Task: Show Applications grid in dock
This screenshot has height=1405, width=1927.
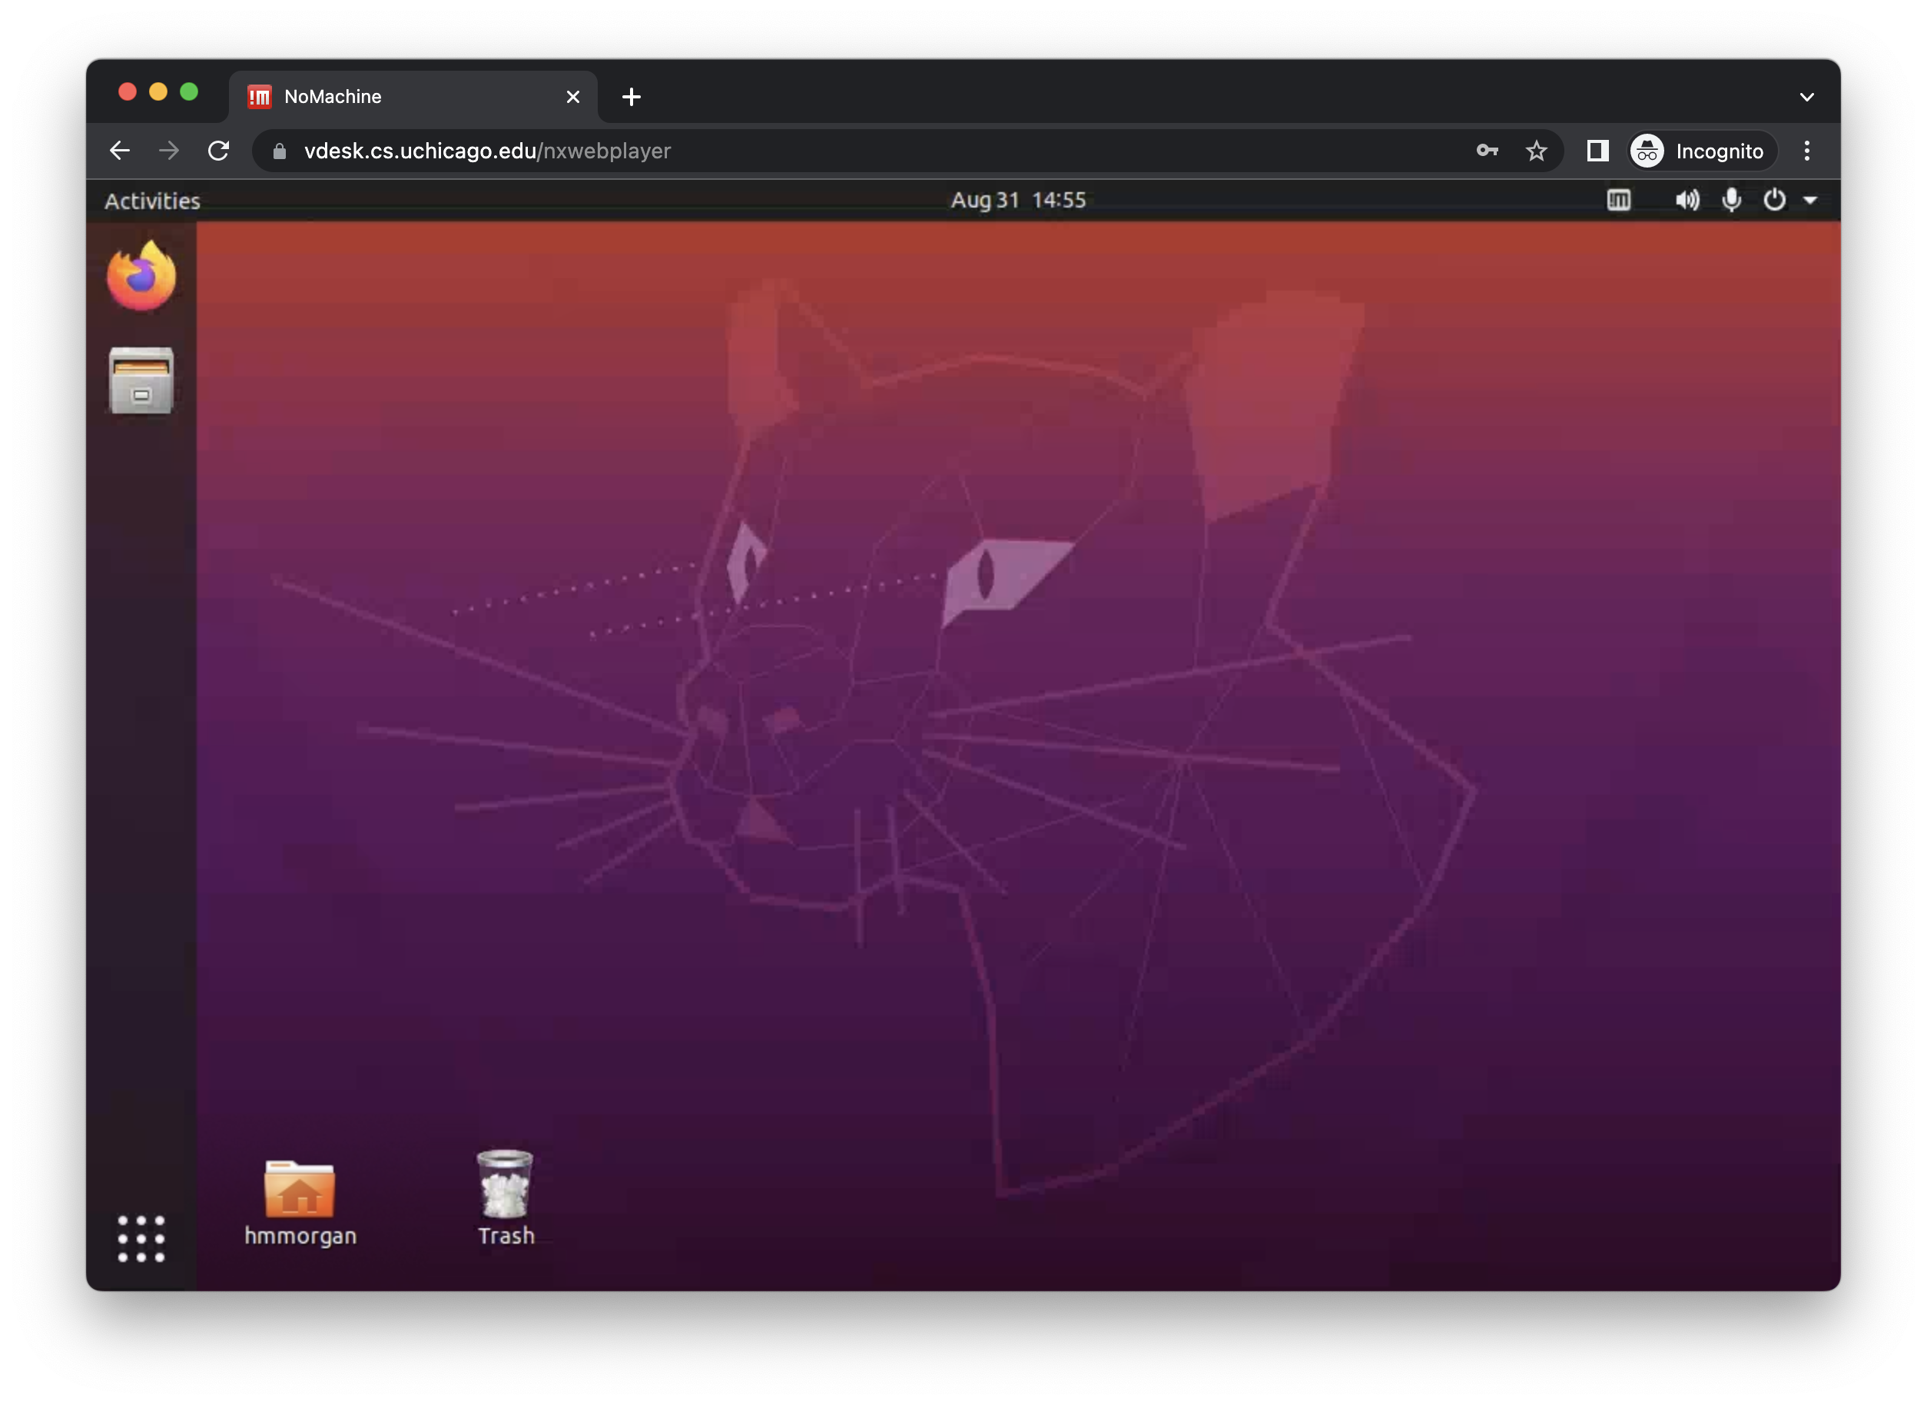Action: pos(141,1237)
